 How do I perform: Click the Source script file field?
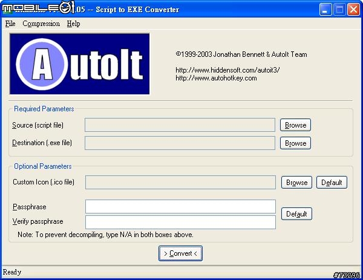tap(180, 125)
